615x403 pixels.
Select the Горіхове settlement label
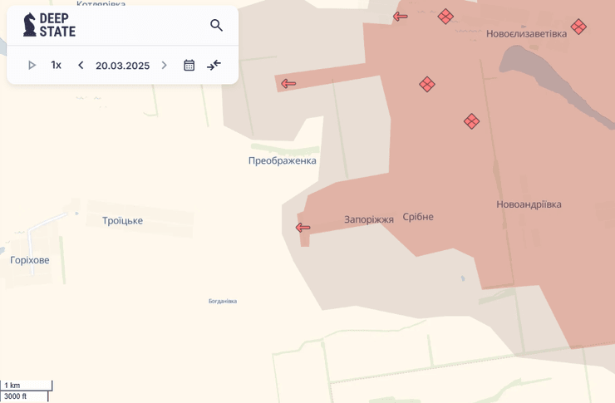[x=30, y=260]
